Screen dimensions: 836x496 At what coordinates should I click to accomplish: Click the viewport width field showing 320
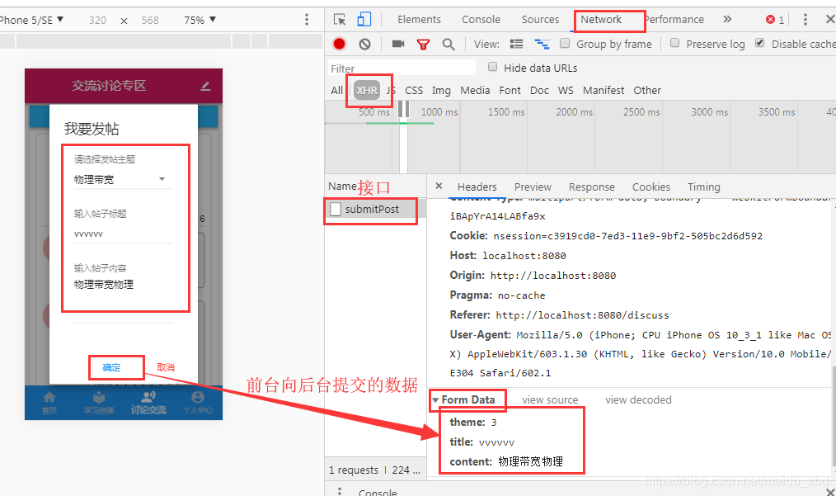[97, 21]
